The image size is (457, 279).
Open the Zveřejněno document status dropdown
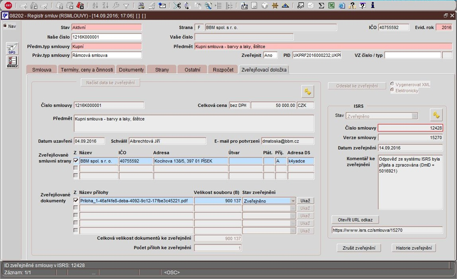[293, 201]
